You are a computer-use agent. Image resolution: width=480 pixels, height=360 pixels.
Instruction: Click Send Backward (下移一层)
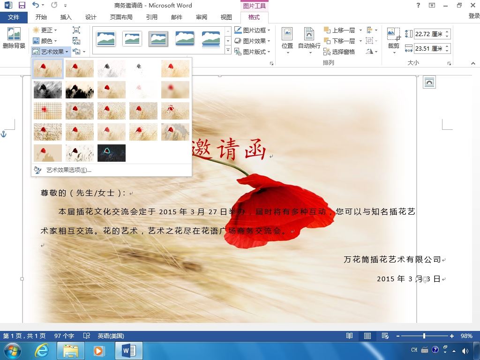tap(339, 41)
